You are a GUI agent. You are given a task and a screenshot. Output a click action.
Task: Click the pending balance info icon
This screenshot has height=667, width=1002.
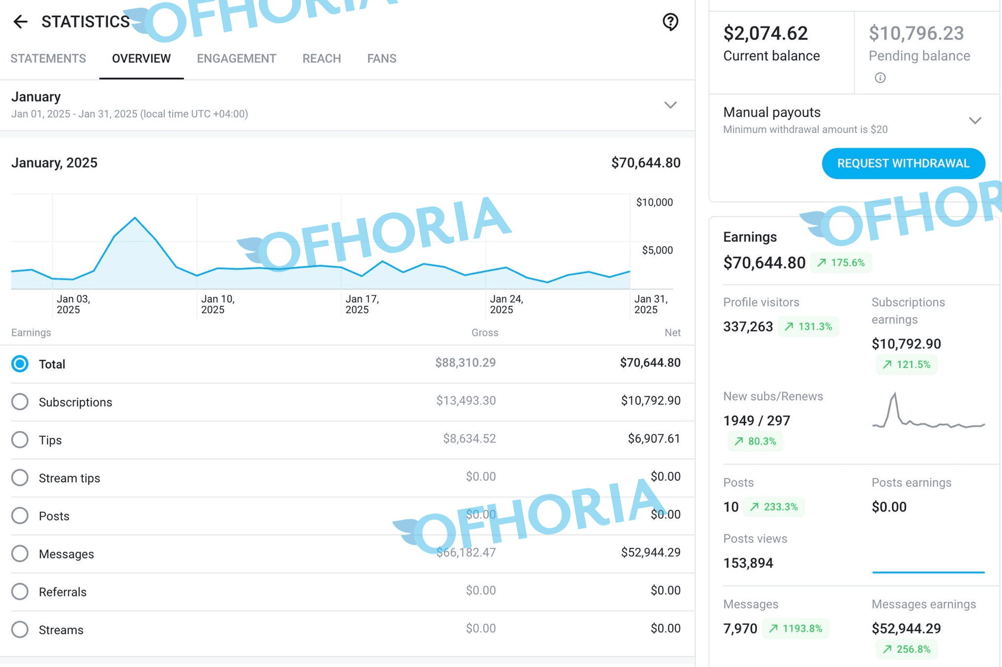[x=880, y=78]
